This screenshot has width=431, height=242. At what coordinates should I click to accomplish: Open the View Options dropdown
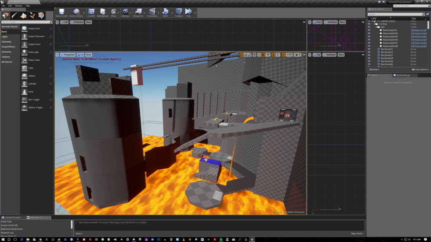(420, 70)
